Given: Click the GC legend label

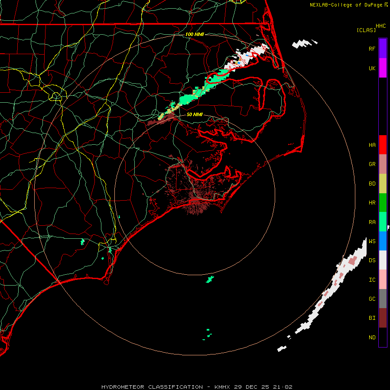Looking at the screenshot, I should click(372, 299).
